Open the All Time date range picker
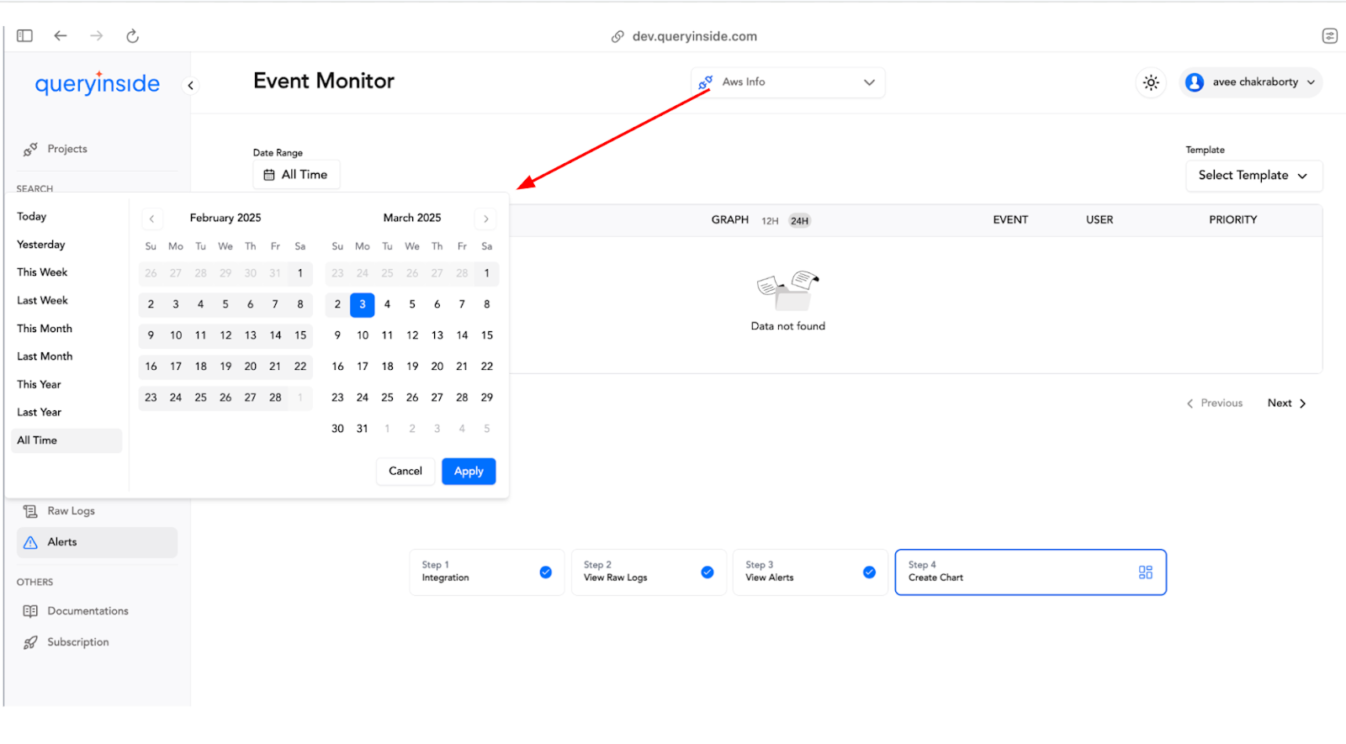Screen dimensions: 1346x744 click(x=296, y=175)
